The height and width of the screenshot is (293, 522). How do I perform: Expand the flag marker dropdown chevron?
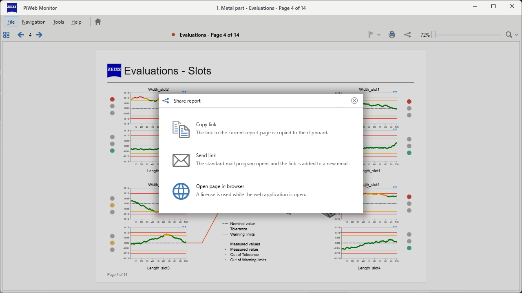(379, 35)
